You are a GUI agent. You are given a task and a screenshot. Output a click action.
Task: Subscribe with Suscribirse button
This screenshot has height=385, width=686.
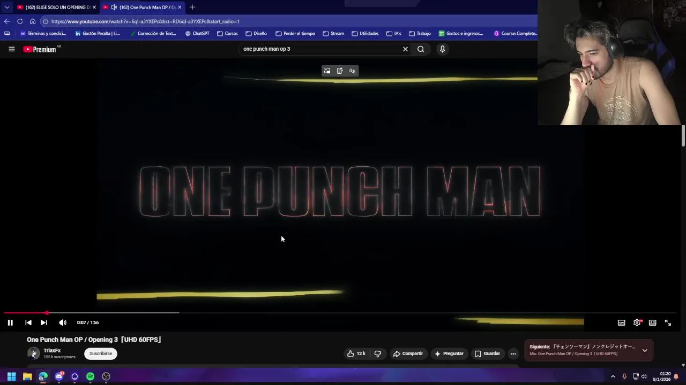point(101,353)
